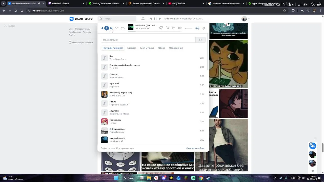
Task: Play the track Понарошку
Action: point(153,122)
